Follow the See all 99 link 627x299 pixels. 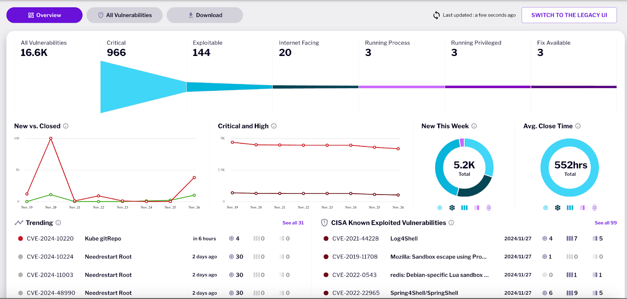[x=606, y=223]
